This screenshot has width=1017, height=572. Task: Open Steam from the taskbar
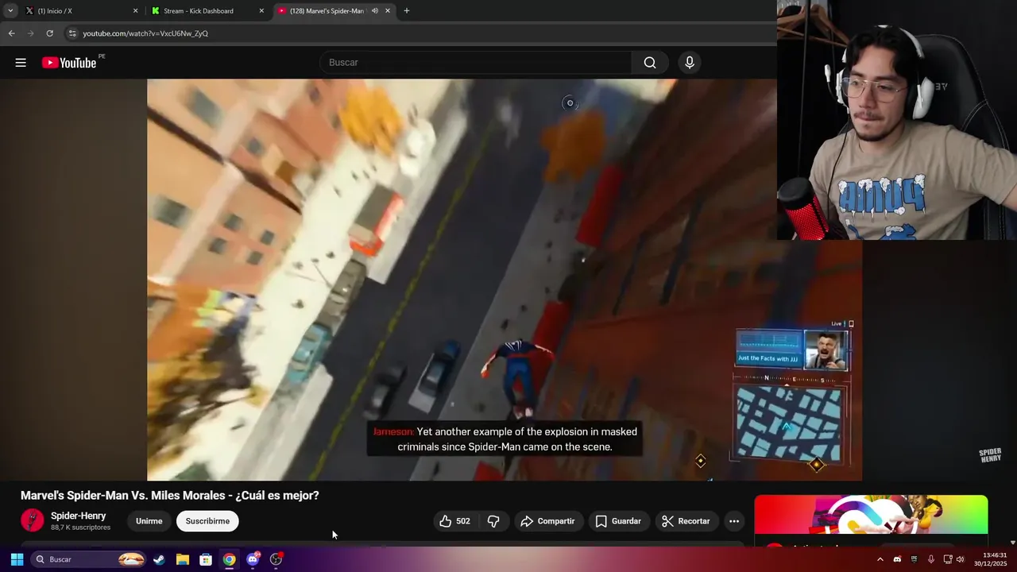pos(160,559)
